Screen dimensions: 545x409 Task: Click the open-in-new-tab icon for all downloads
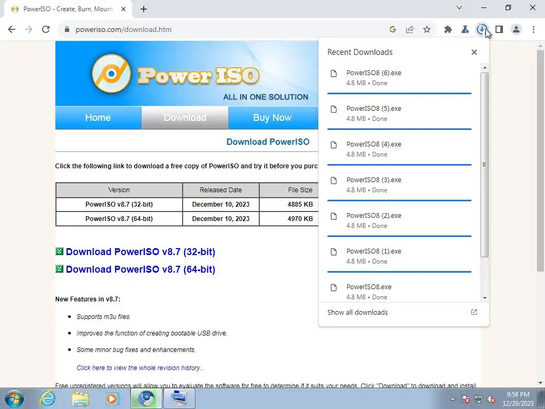click(x=474, y=312)
